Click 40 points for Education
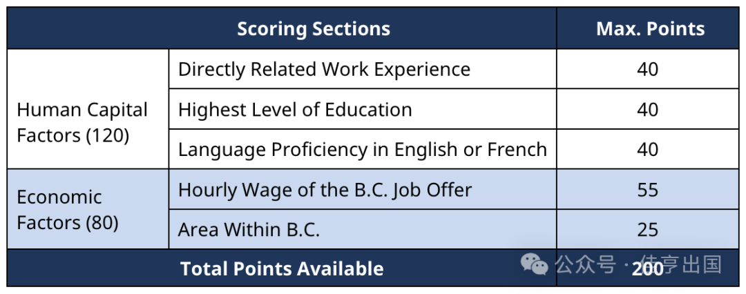The image size is (746, 294). point(647,109)
